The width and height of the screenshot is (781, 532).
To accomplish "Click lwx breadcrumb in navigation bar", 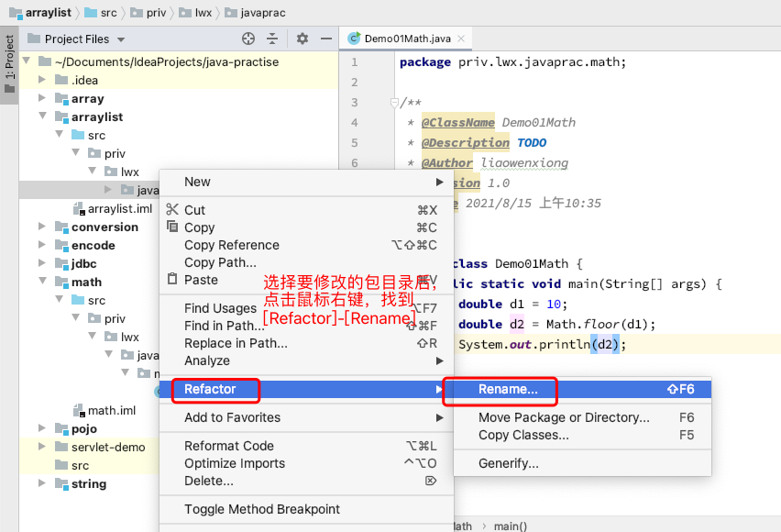I will [195, 13].
